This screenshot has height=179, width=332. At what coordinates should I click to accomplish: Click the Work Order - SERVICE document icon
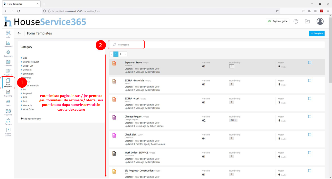click(x=114, y=153)
